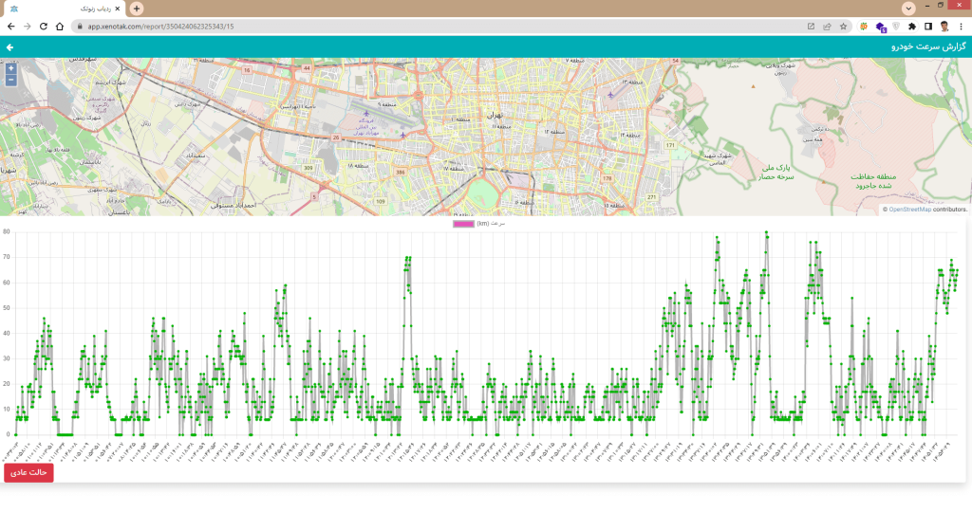This screenshot has width=972, height=531.
Task: Go to the browser home page
Action: pyautogui.click(x=59, y=27)
